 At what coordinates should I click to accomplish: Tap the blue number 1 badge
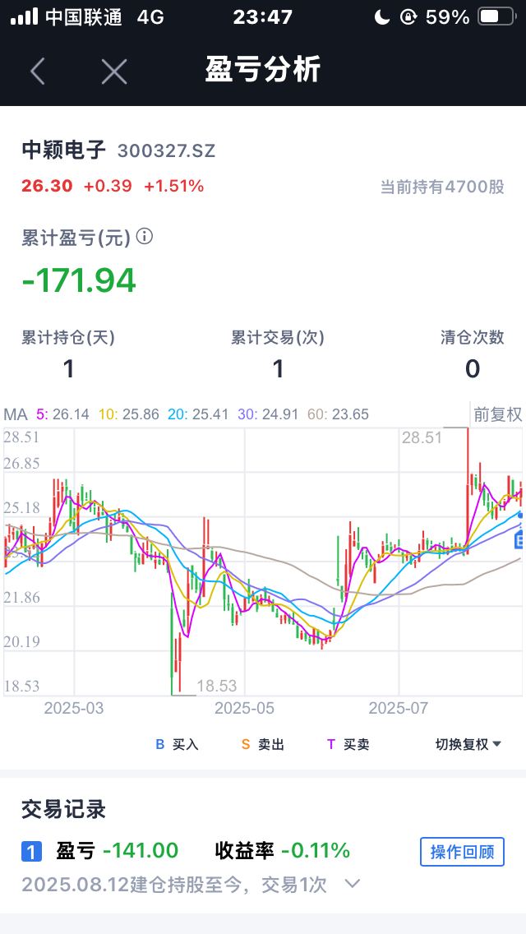(x=31, y=852)
